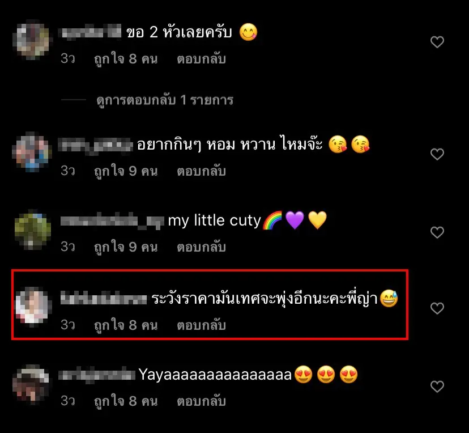Like the "my little cuty" comment

click(437, 232)
